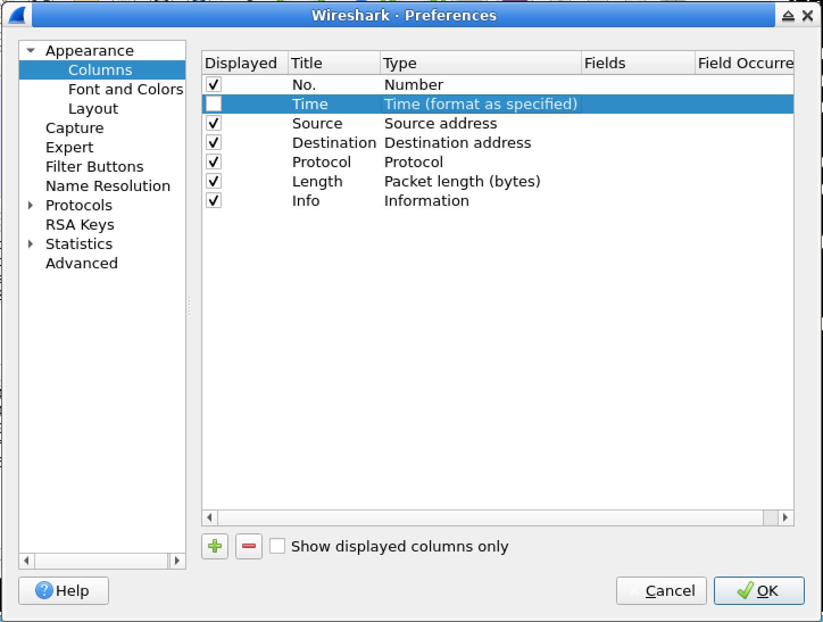The image size is (823, 622).
Task: Click columns table scroll left arrow
Action: click(x=210, y=517)
